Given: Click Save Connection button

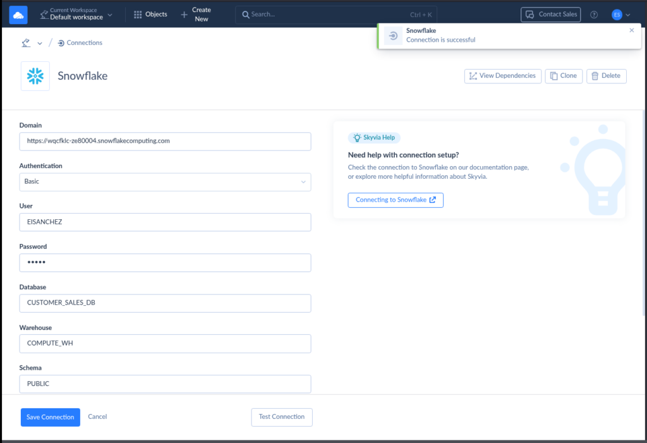Looking at the screenshot, I should click(51, 417).
